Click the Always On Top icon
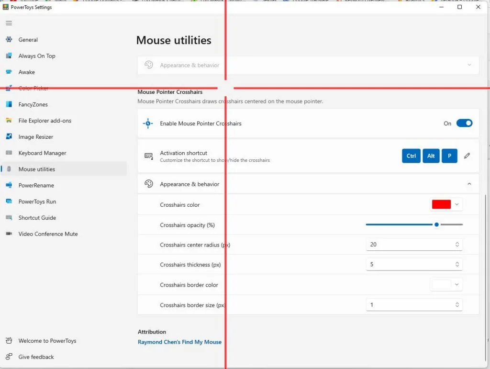Viewport: 490px width, 369px height. click(9, 56)
